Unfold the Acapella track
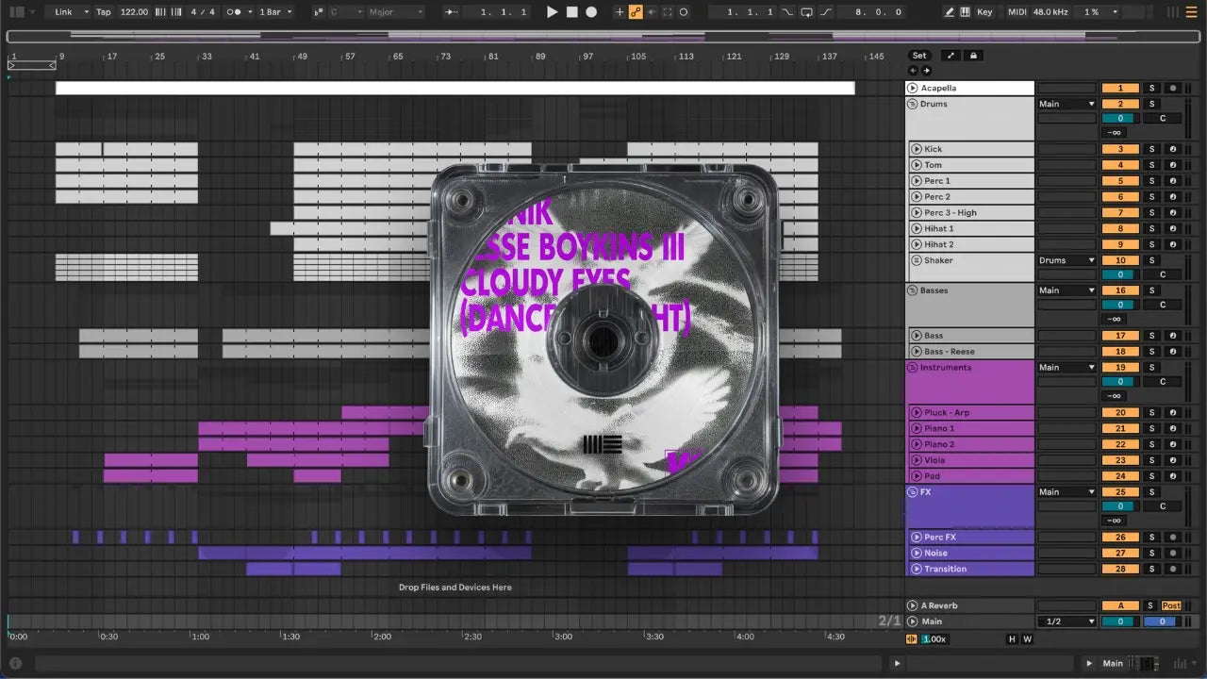Viewport: 1207px width, 679px height. pos(913,88)
